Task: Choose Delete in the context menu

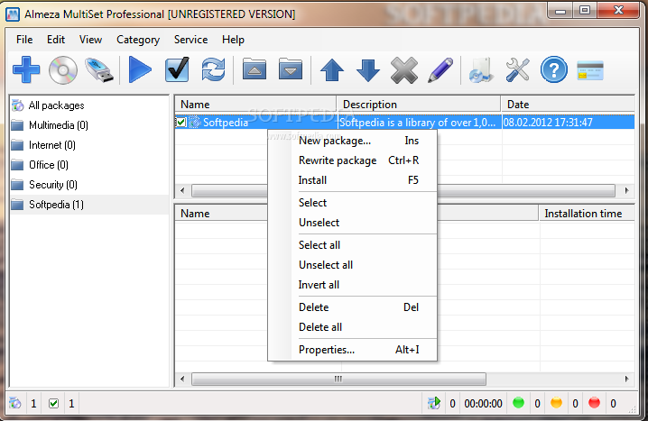Action: point(353,307)
